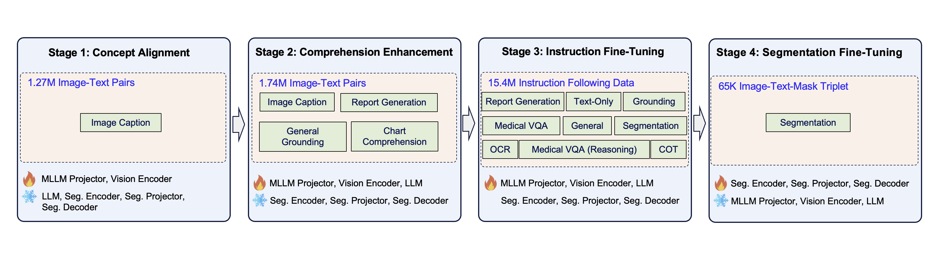Select the Chart Comprehension box

tap(394, 136)
